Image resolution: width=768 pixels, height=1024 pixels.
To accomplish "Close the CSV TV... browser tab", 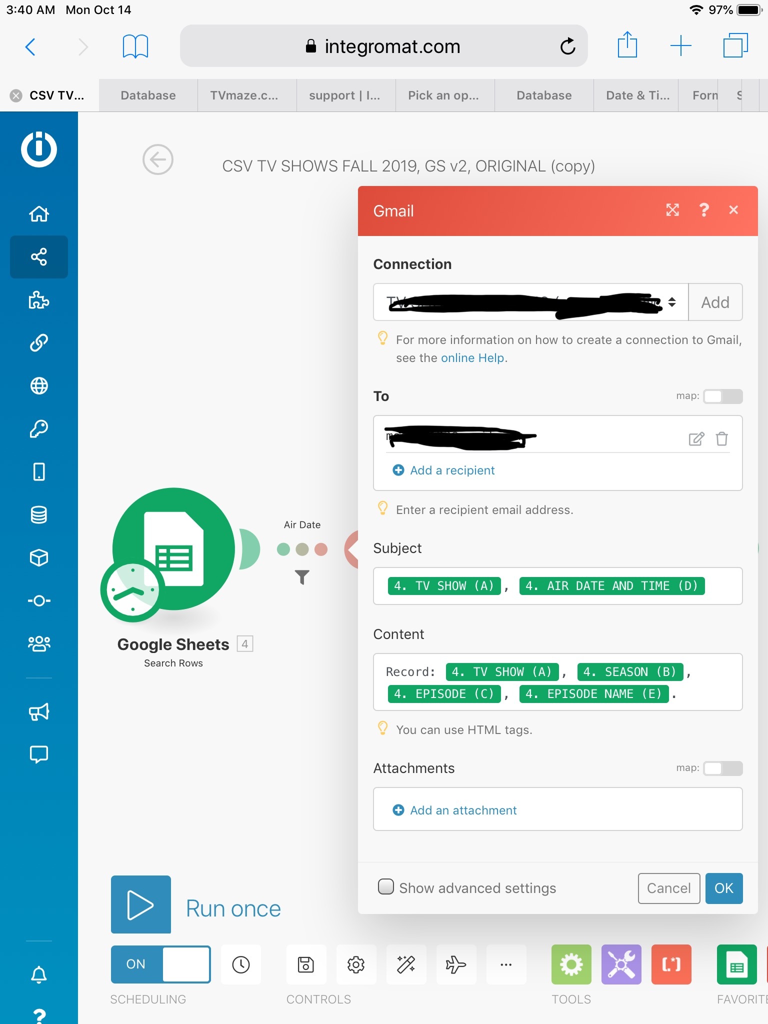I will coord(16,95).
